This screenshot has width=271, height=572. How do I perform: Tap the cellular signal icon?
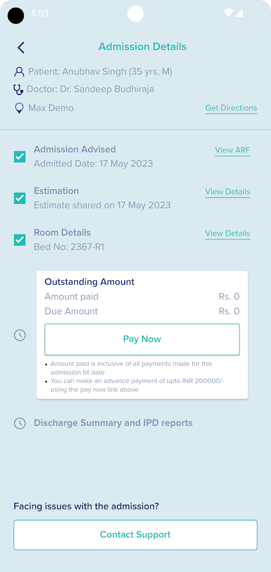point(239,13)
